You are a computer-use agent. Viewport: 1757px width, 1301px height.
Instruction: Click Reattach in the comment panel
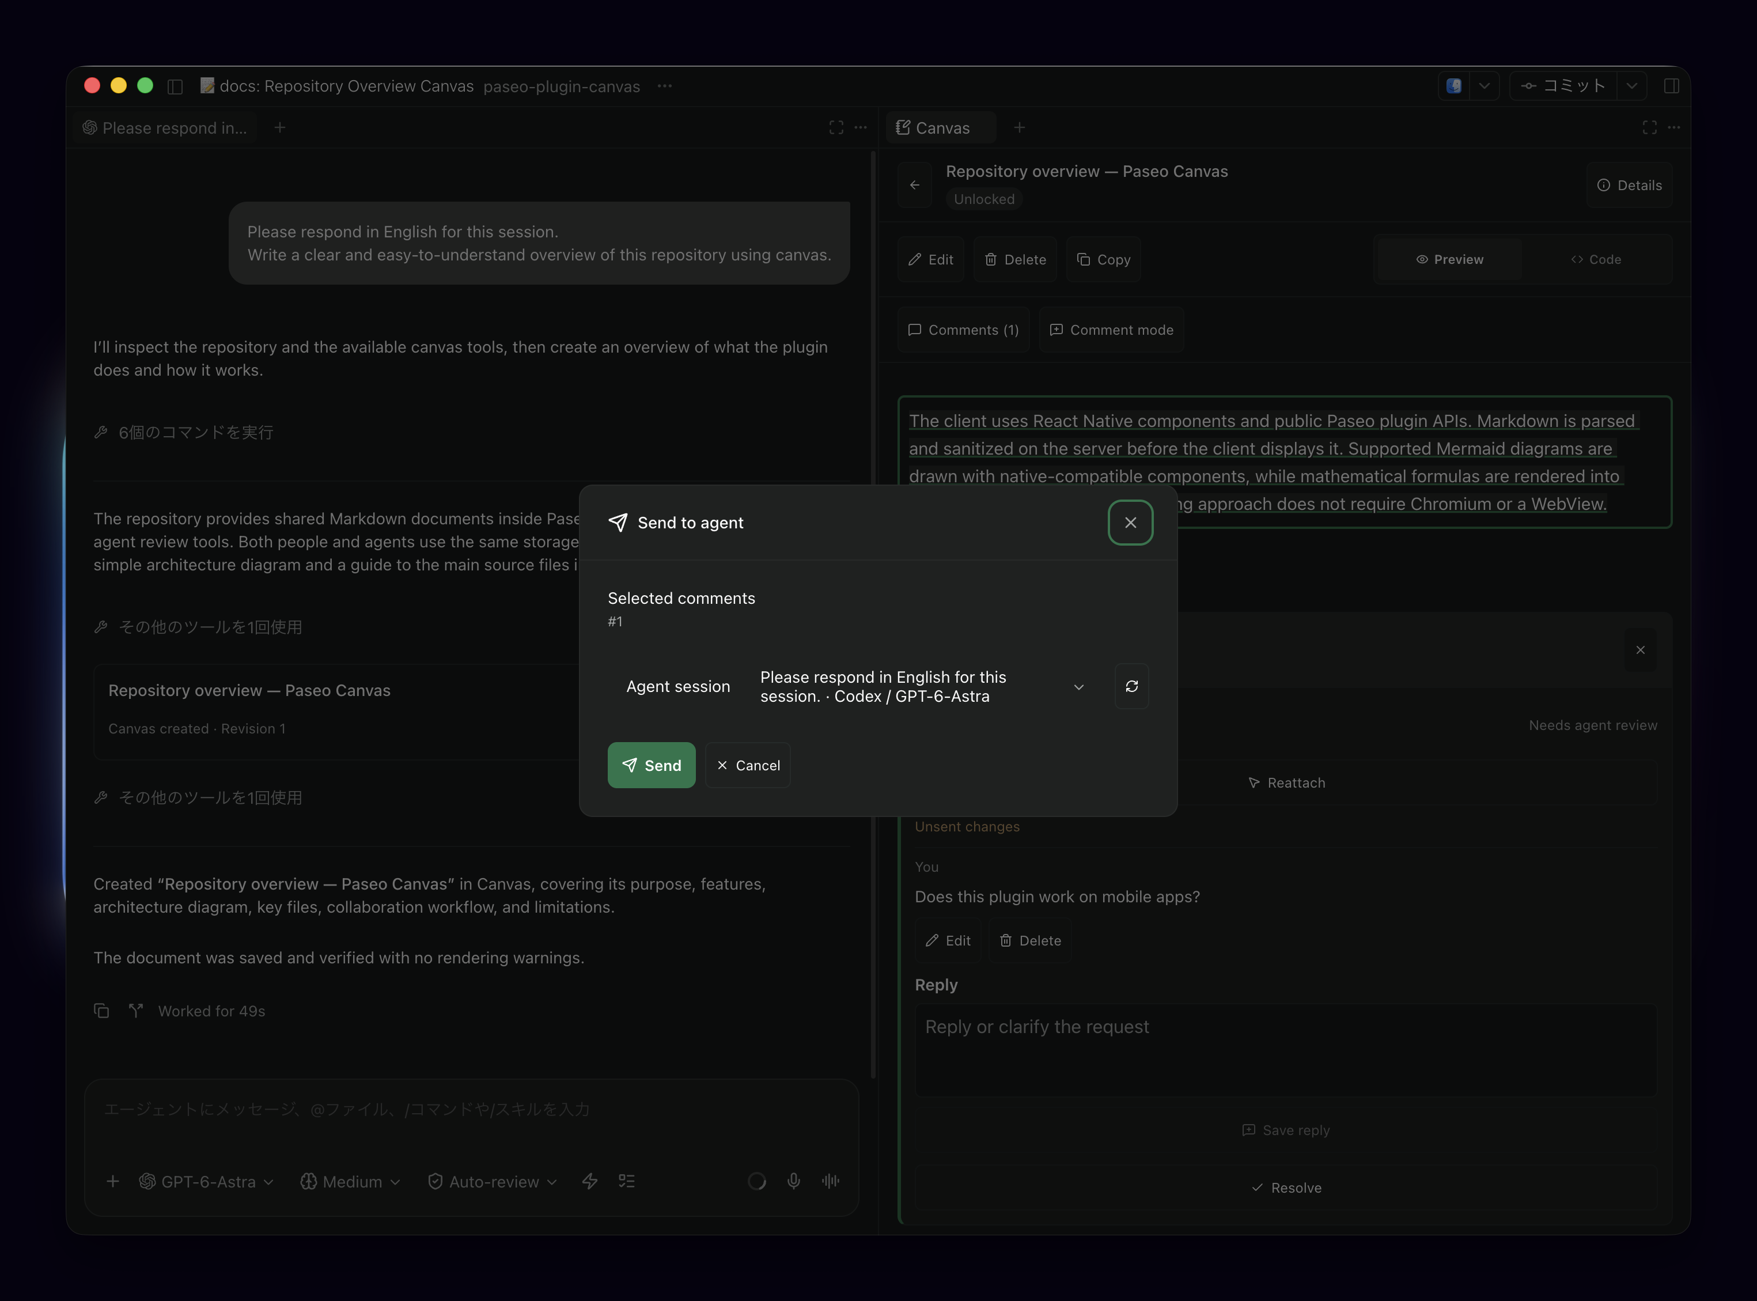(1286, 783)
